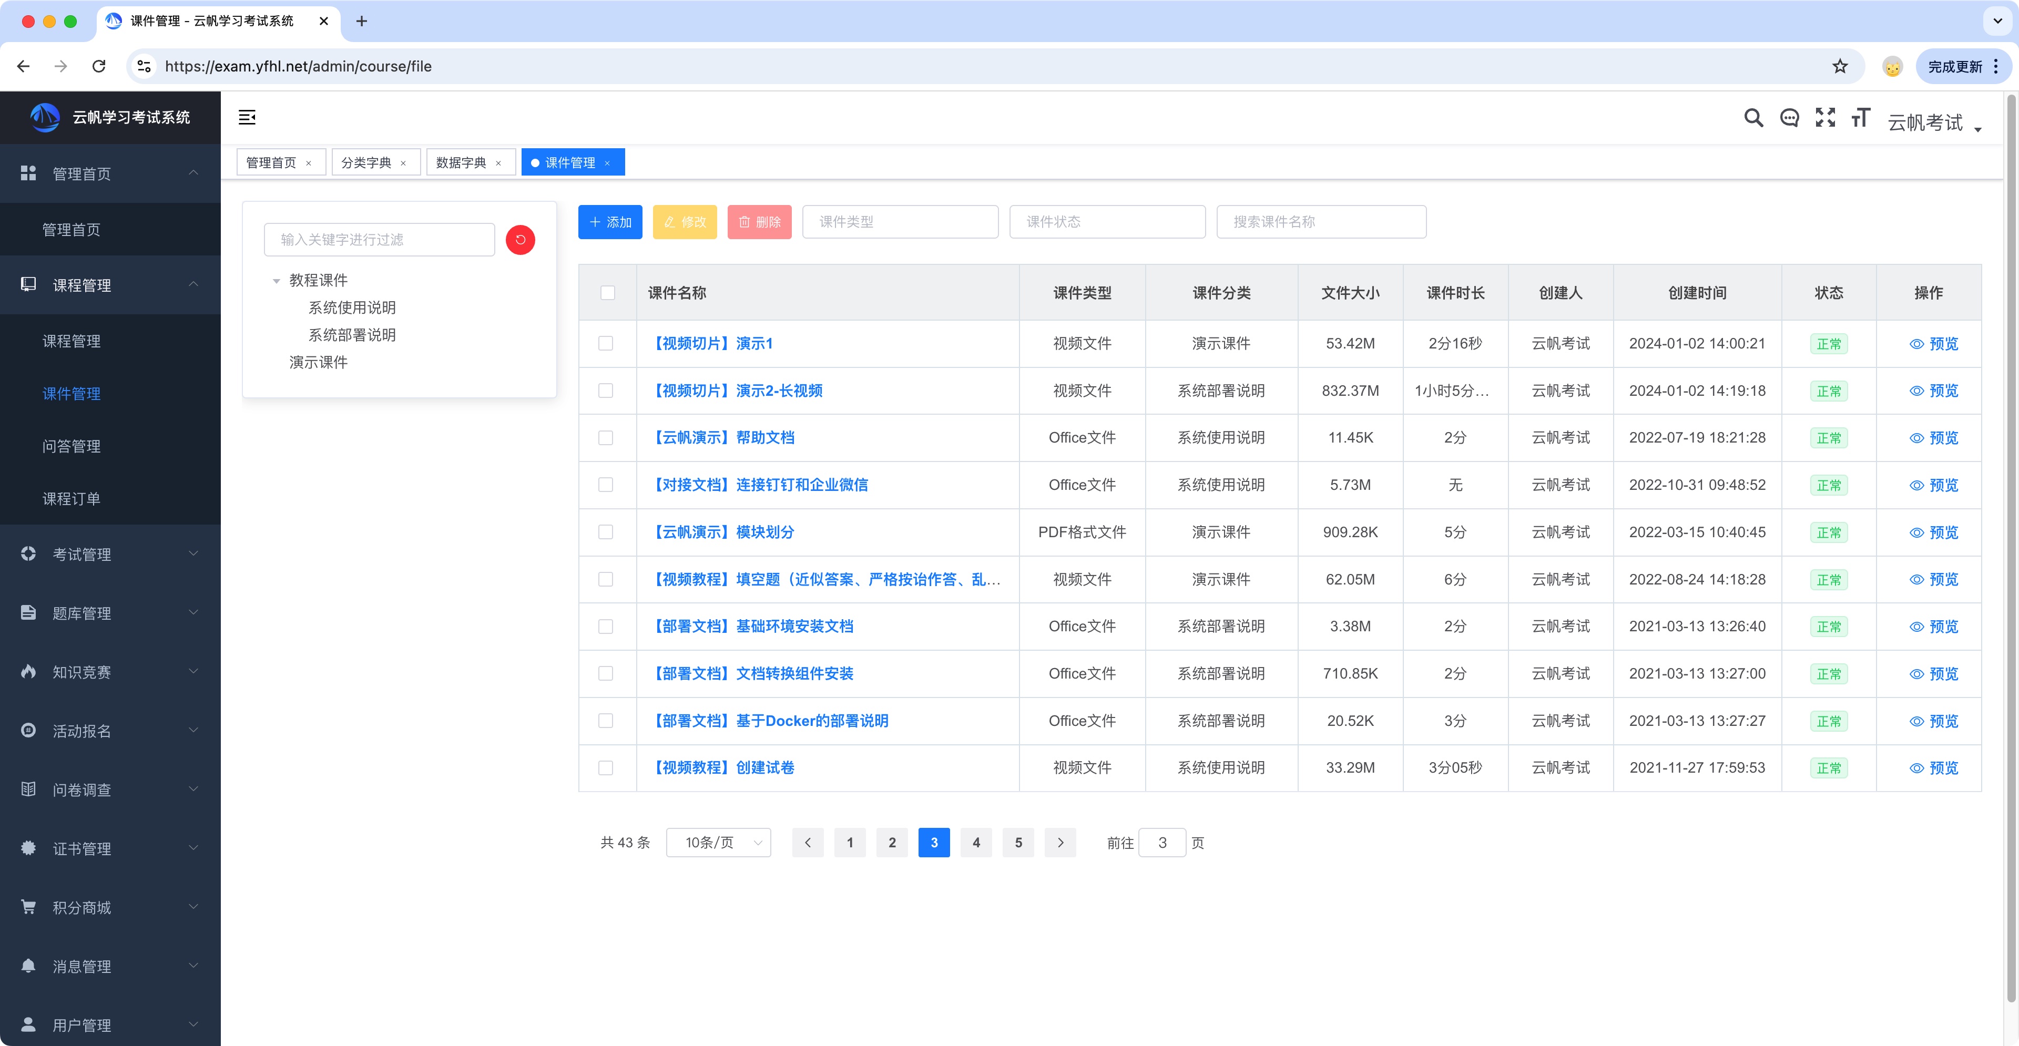
Task: Click the 前往 page number input
Action: 1161,842
